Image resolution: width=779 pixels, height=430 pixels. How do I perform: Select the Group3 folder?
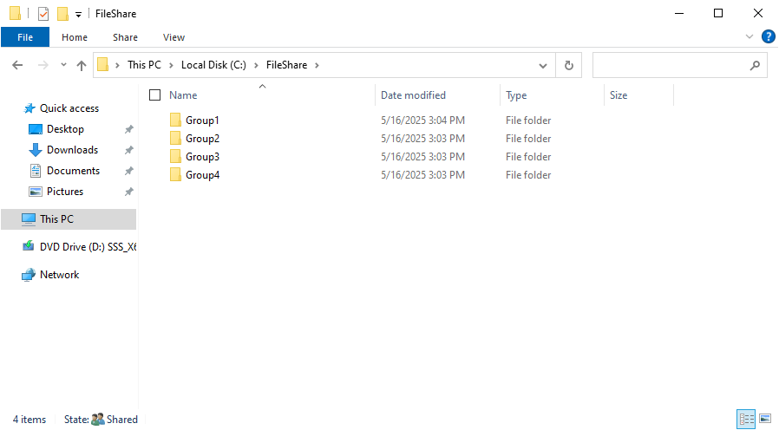pos(203,157)
